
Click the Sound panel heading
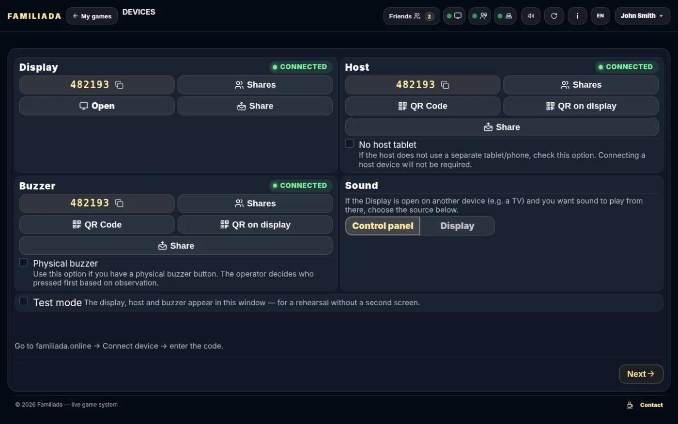click(361, 186)
